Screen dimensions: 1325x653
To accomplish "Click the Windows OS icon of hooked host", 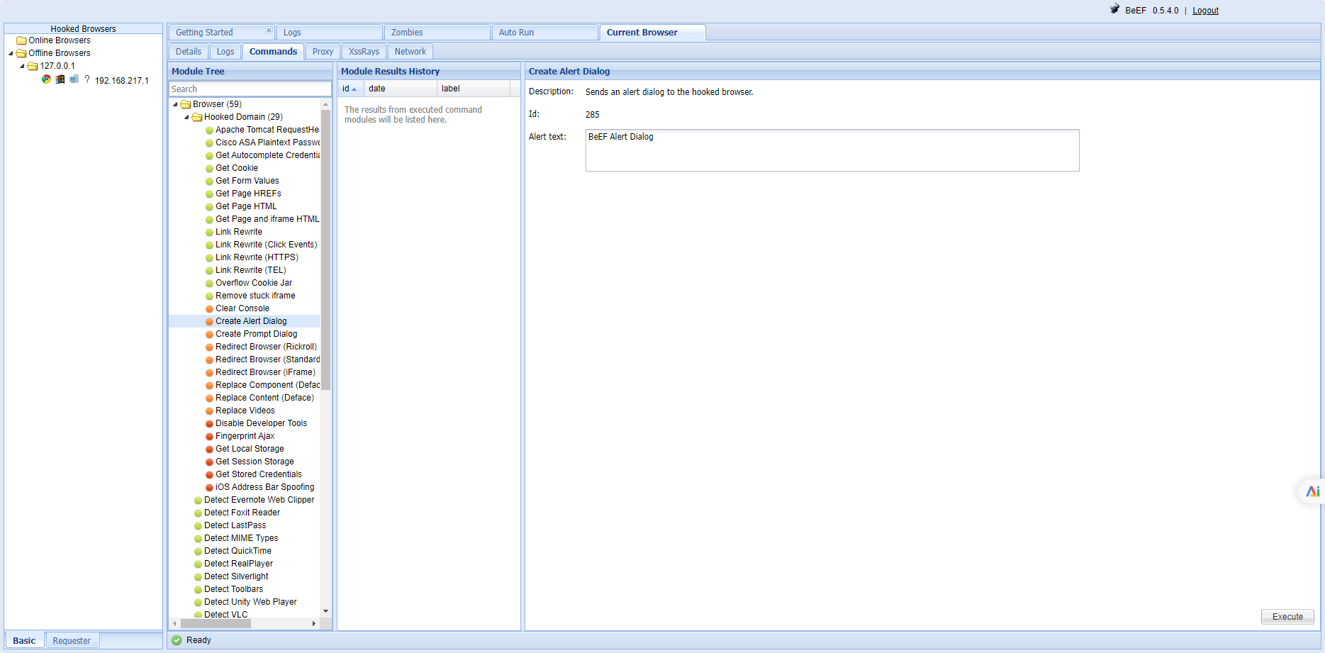I will pos(60,79).
